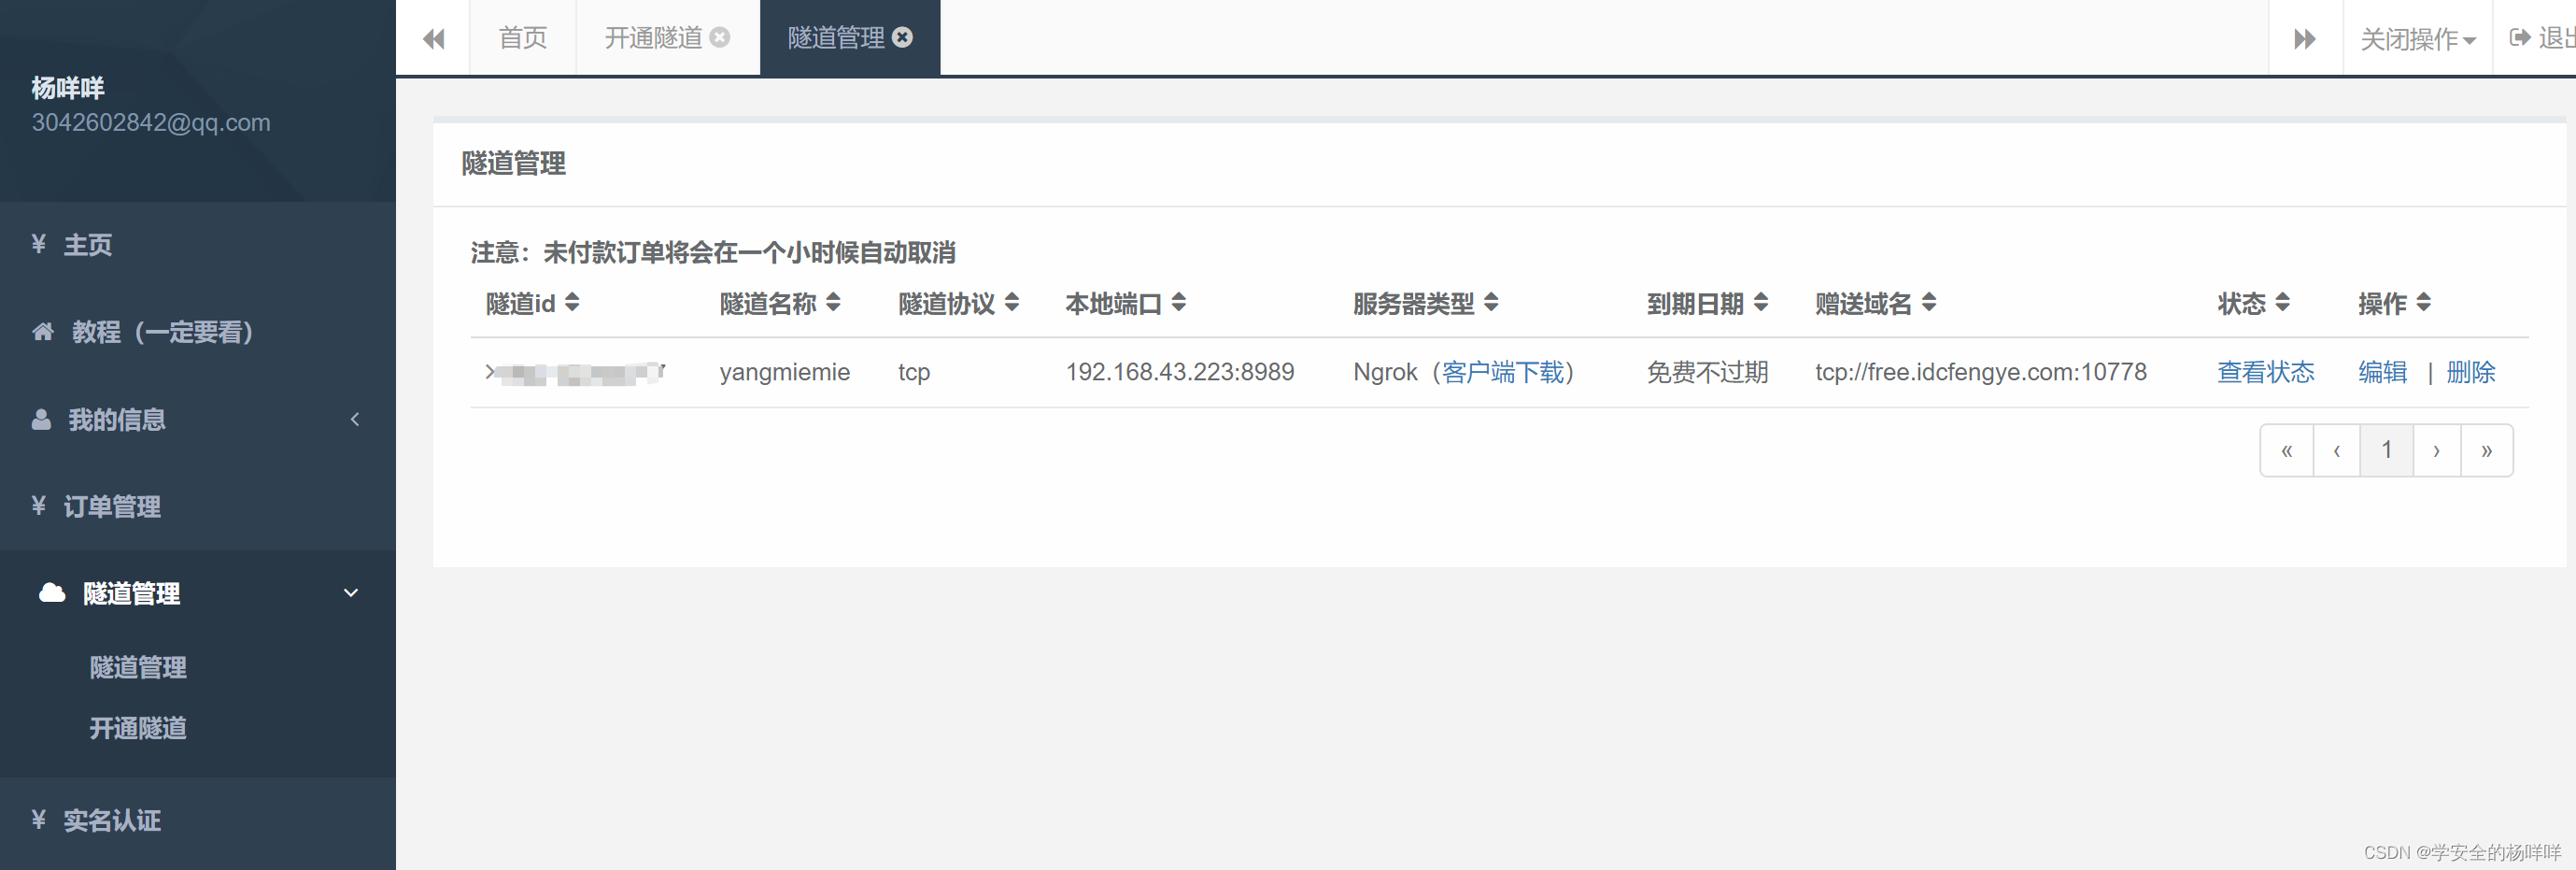Click the ¥ icon beside 订单管理
This screenshot has width=2576, height=870.
tap(39, 506)
